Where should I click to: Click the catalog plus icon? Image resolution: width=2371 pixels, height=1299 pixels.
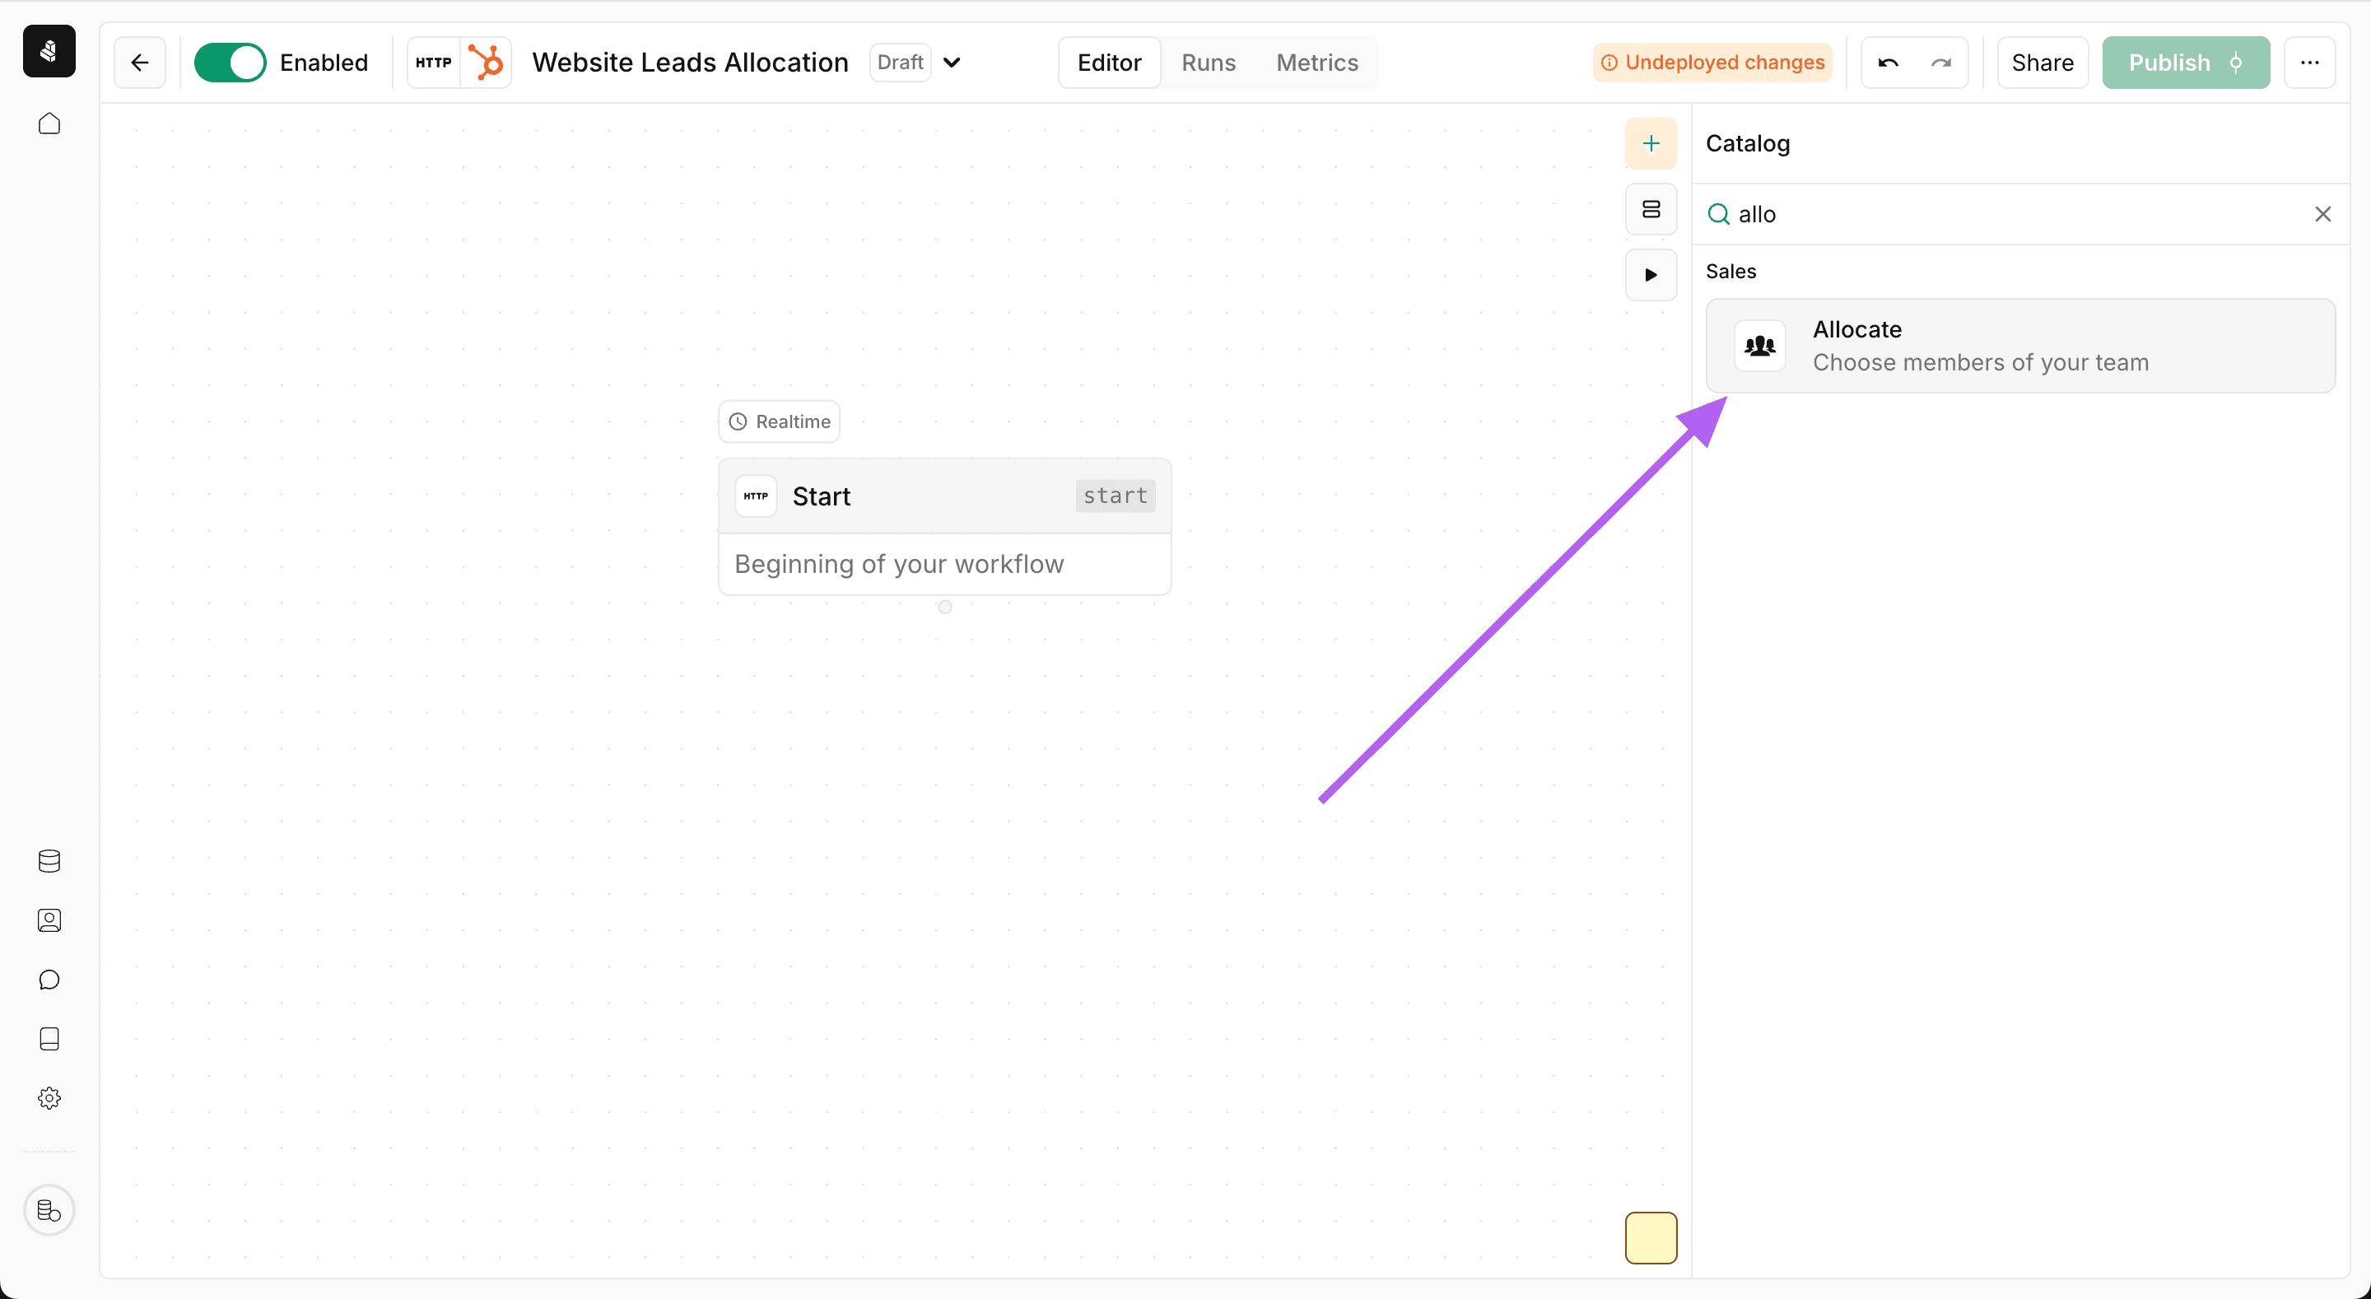1652,144
